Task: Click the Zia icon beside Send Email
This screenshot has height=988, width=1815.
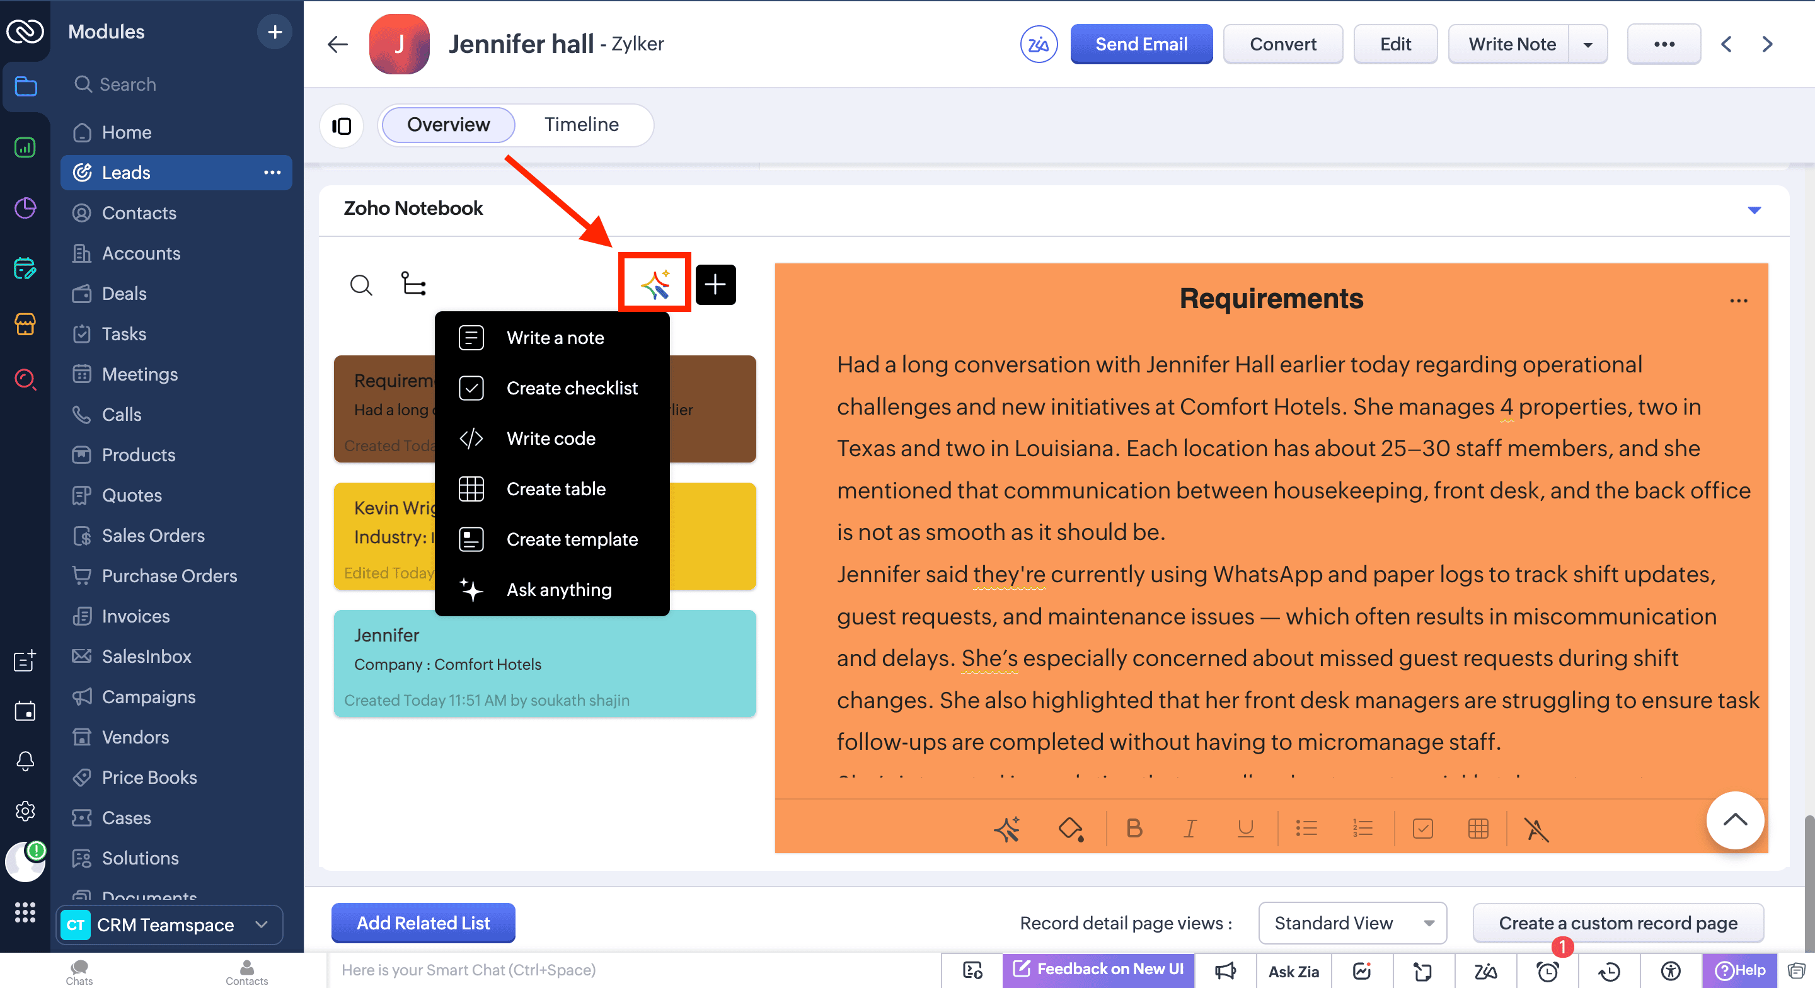Action: tap(1038, 44)
